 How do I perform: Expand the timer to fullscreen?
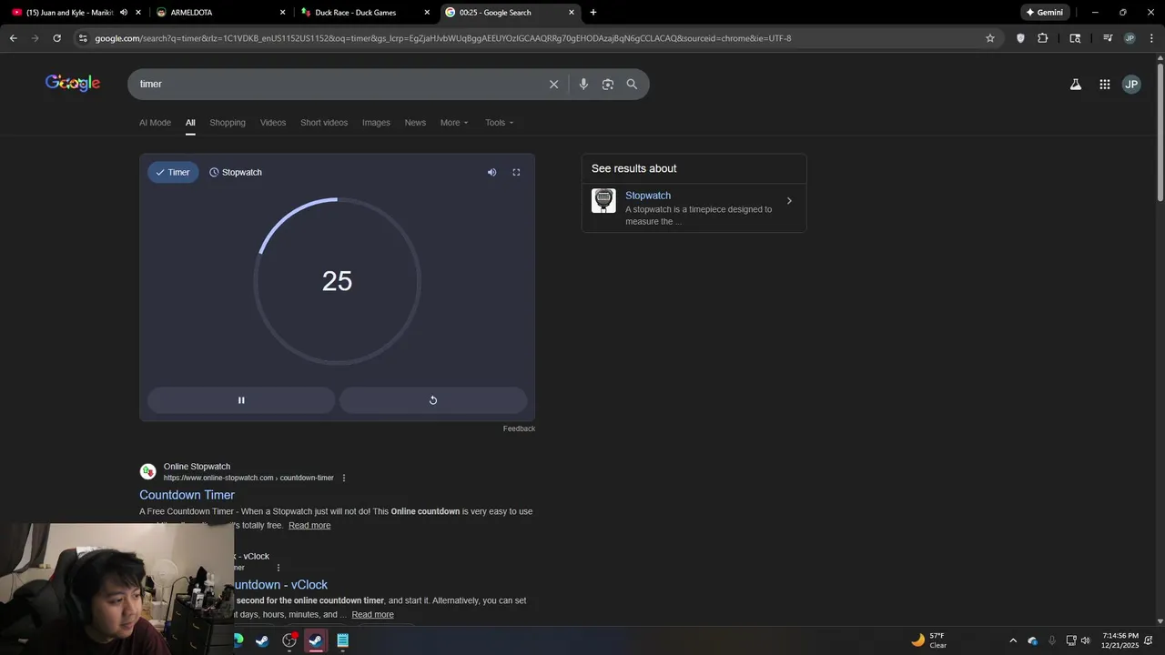click(516, 172)
